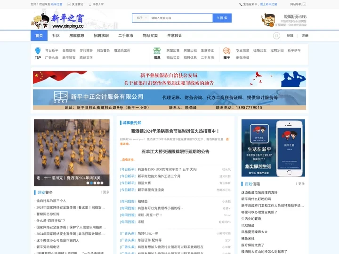Screen dimensions: 339x254
Task: Click 更多 beside 网安警务 heading
Action: tap(105, 192)
